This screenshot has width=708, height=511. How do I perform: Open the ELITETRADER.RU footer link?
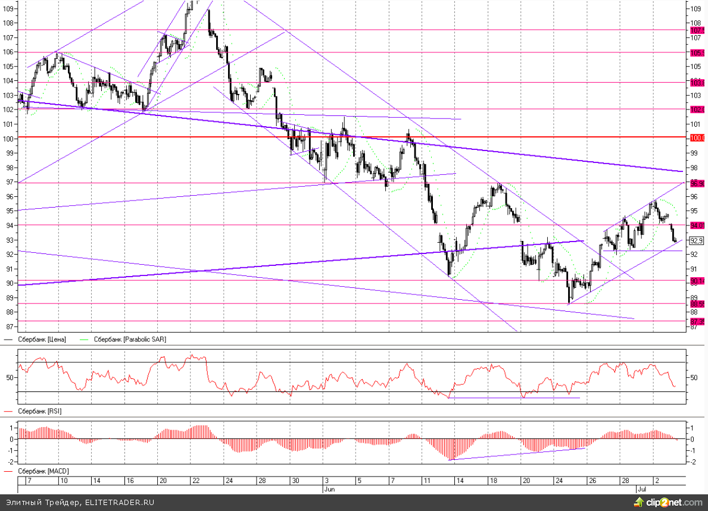tap(119, 503)
